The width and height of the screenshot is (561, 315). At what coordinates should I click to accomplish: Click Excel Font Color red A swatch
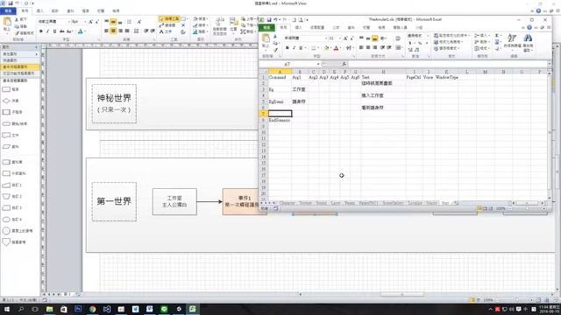pos(336,48)
